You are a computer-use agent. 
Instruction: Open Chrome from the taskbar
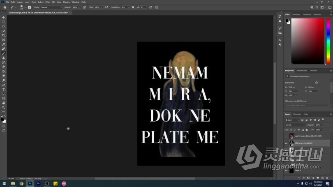[21, 183]
